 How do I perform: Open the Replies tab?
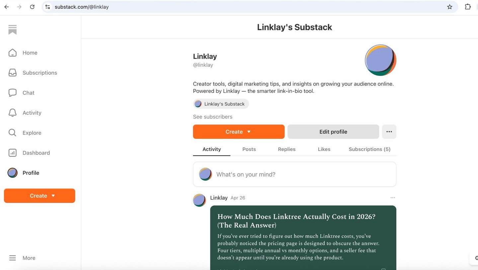click(287, 149)
